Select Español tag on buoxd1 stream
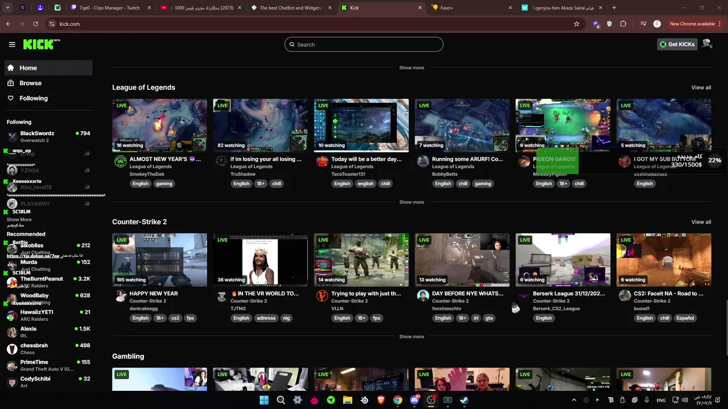 tap(685, 318)
